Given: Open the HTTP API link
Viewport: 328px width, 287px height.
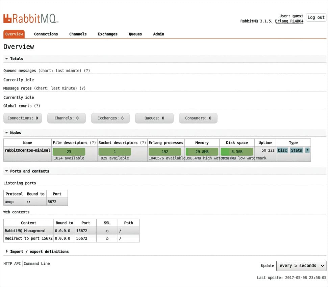Looking at the screenshot, I should pos(12,263).
